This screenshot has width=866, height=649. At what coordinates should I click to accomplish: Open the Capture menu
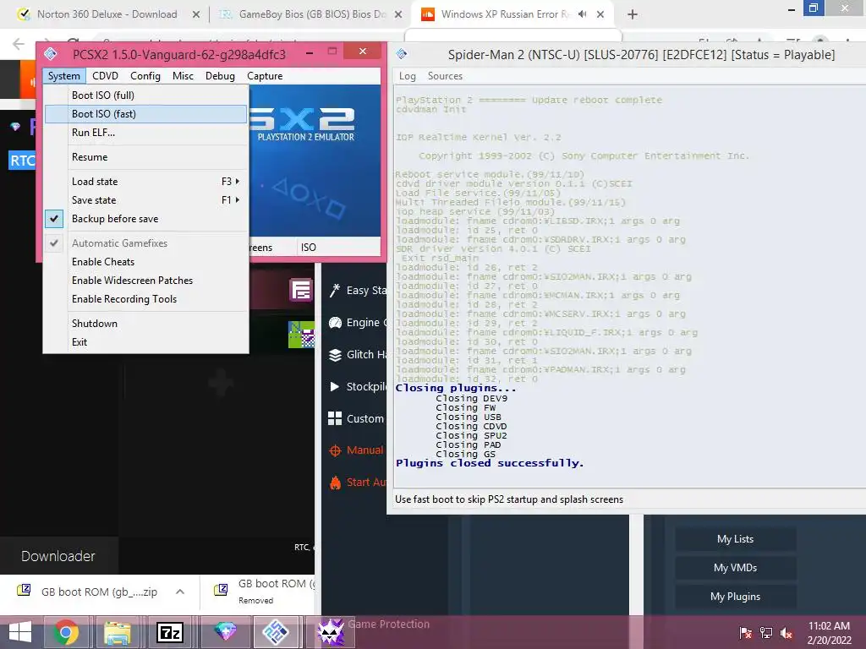265,75
